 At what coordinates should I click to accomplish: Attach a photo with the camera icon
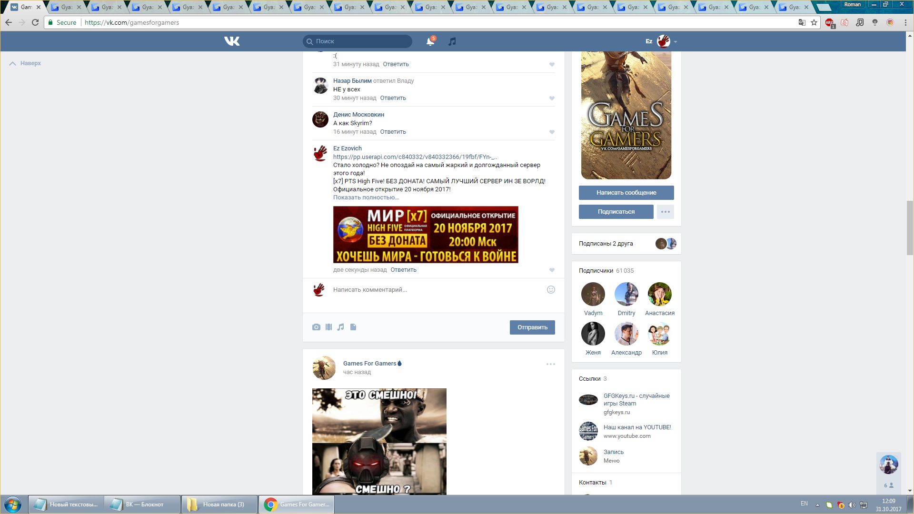(x=316, y=327)
